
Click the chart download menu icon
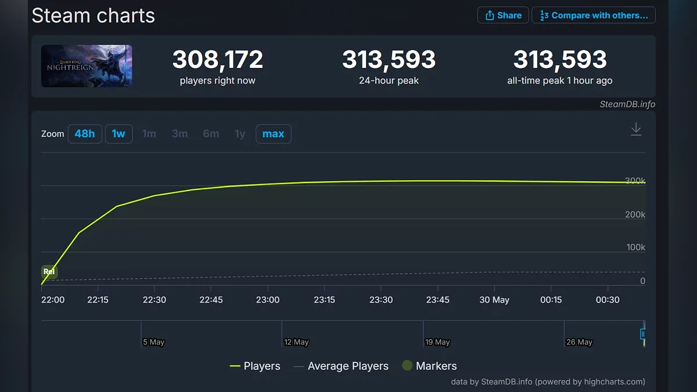[636, 129]
